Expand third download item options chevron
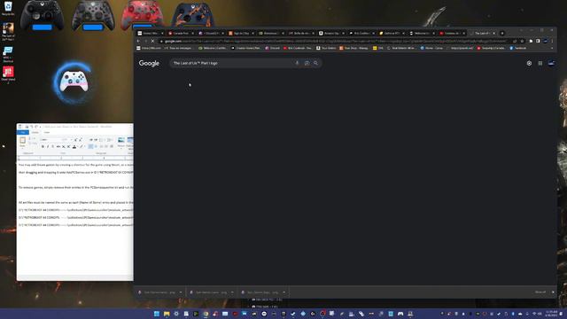Image resolution: width=567 pixels, height=319 pixels. (283, 292)
